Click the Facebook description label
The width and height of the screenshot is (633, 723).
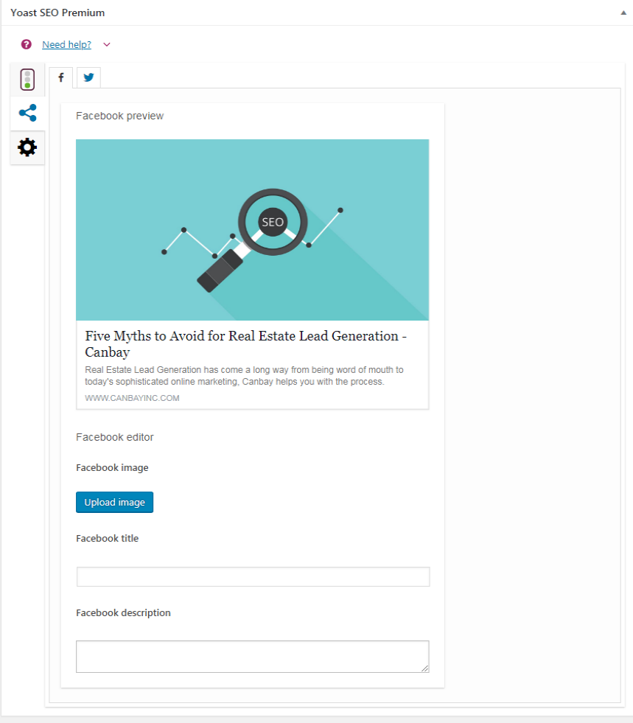(123, 612)
